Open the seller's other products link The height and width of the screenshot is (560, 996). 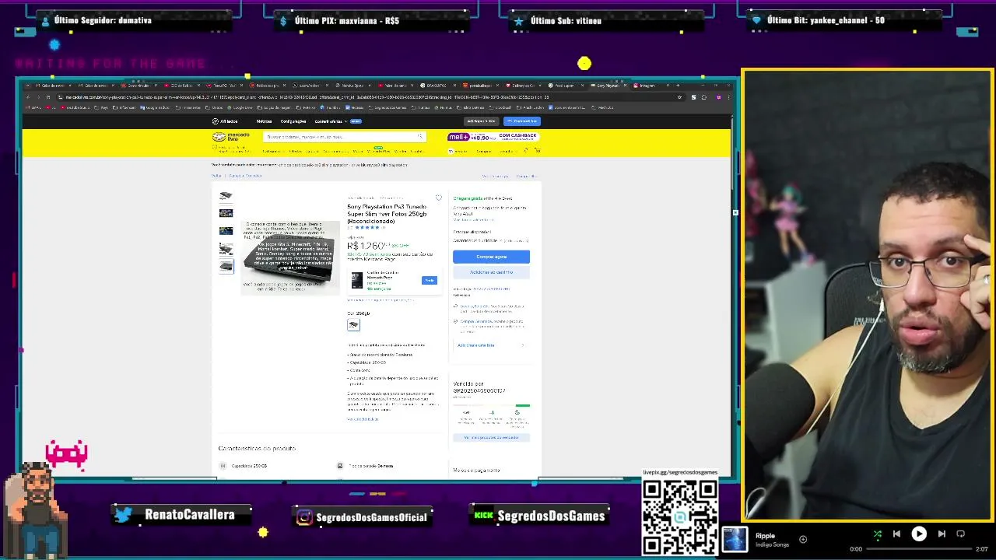coord(491,437)
